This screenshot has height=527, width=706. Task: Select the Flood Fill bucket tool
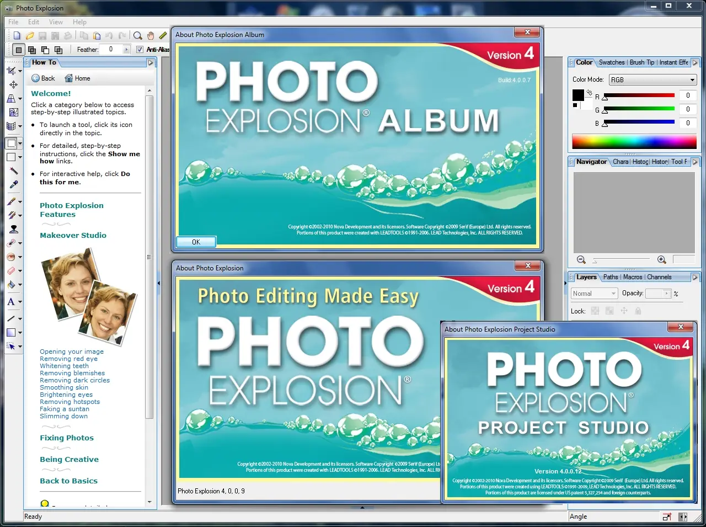point(11,284)
